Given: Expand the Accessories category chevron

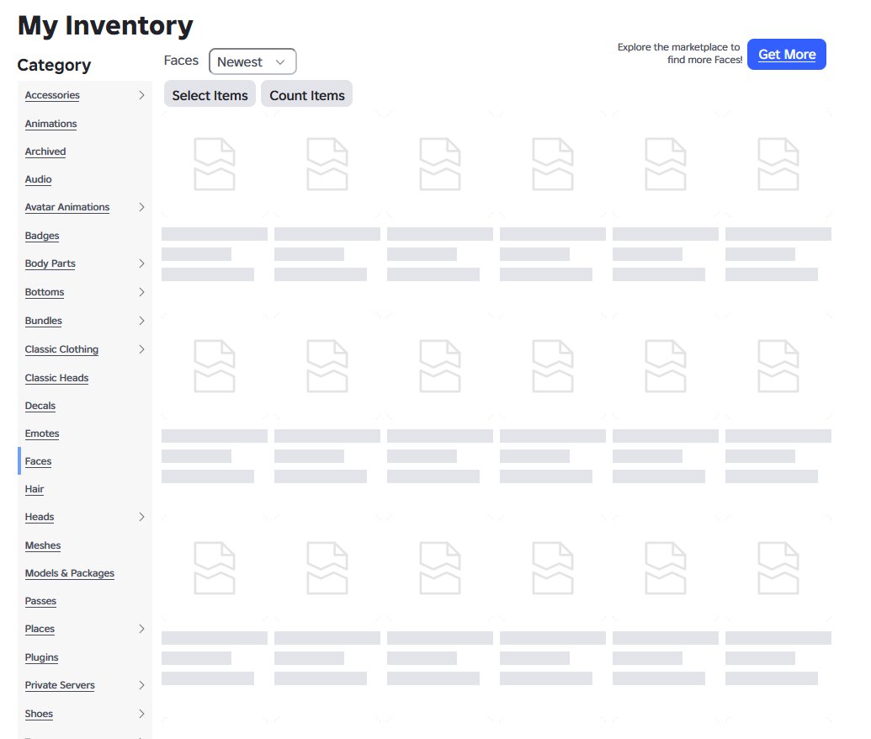Looking at the screenshot, I should click(141, 95).
